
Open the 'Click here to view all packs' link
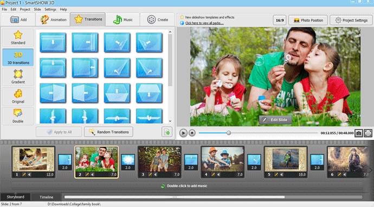tap(204, 23)
